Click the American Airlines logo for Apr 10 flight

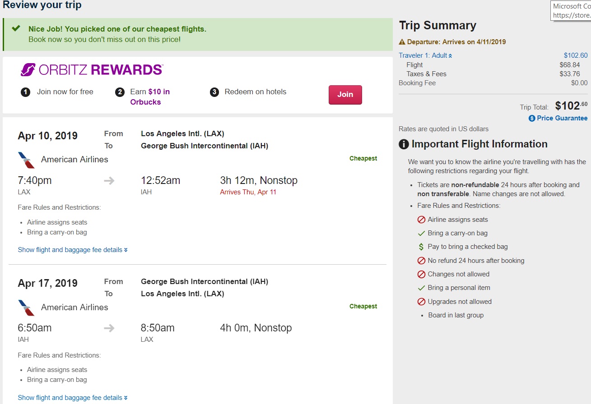(x=26, y=160)
